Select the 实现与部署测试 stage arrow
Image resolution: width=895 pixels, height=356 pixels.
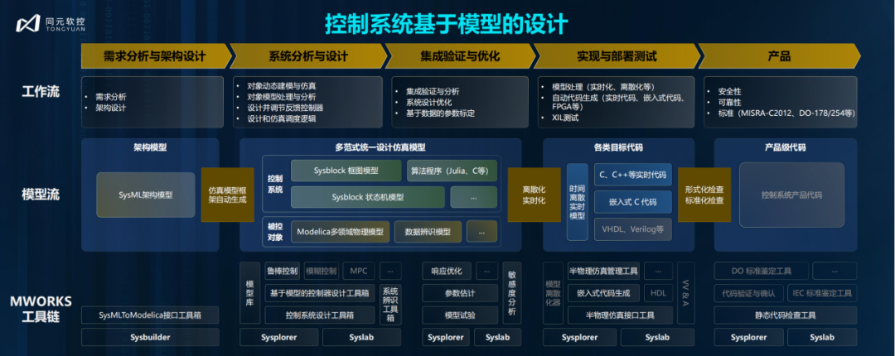click(x=617, y=56)
